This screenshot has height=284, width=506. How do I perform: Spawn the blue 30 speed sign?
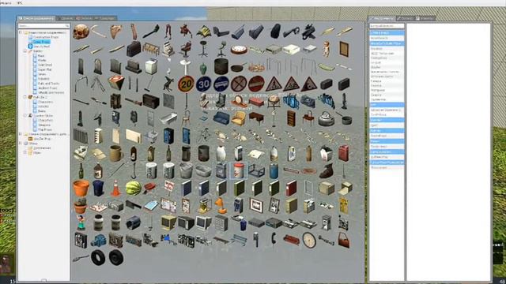point(204,84)
